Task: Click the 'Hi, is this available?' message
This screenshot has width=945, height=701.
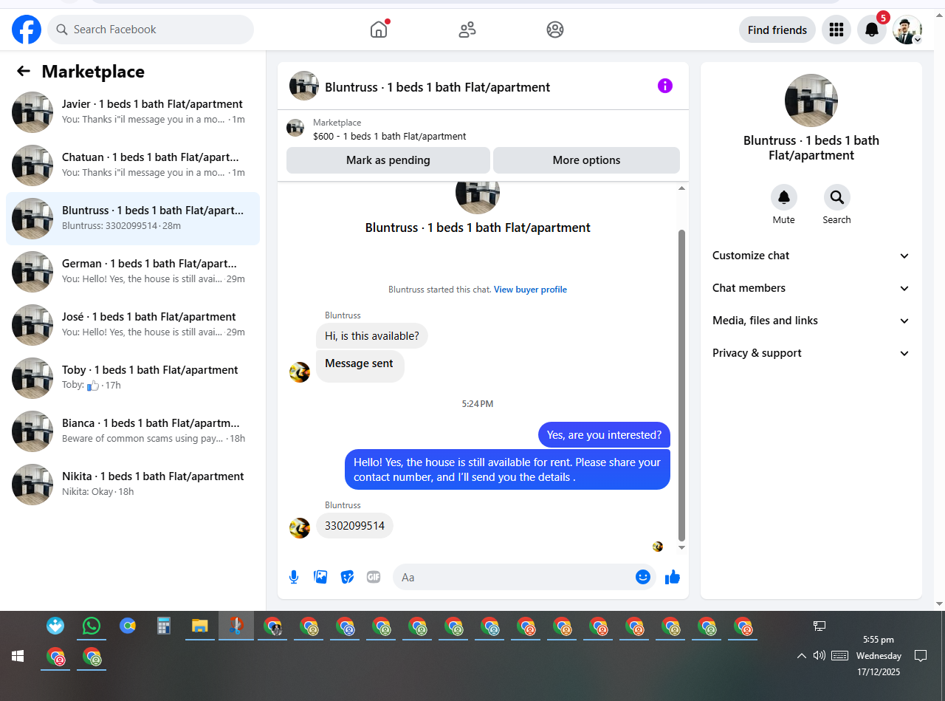Action: 372,336
